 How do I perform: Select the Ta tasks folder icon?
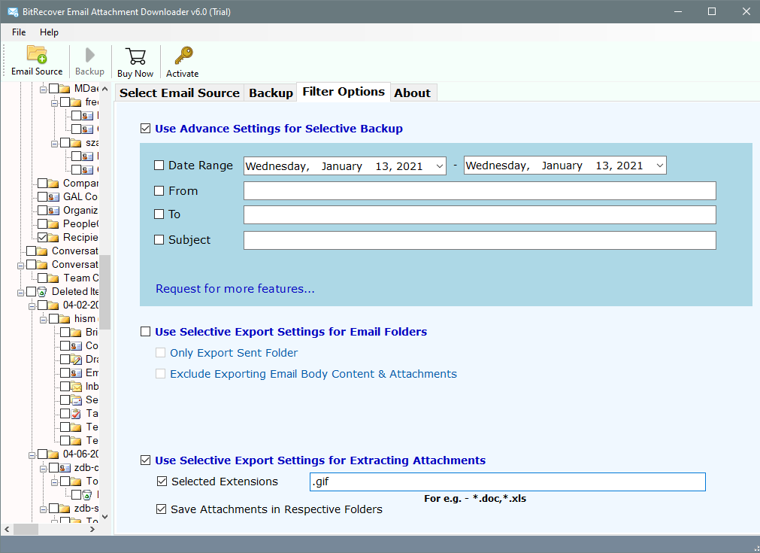point(76,414)
